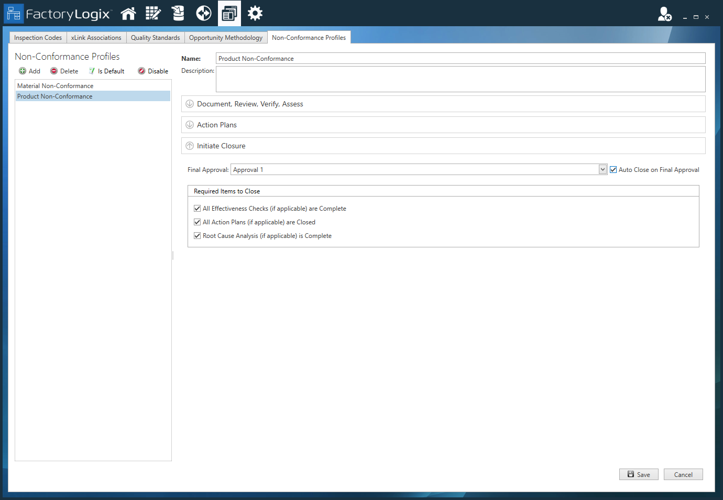Click the Save button
Viewport: 723px width, 500px height.
[x=639, y=474]
